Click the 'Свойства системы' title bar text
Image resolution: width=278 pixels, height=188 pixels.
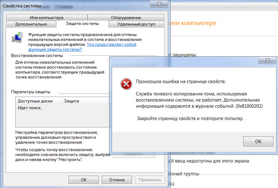pyautogui.click(x=22, y=6)
